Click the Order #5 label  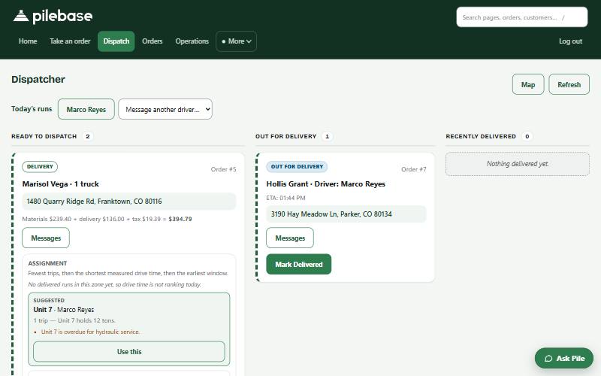[x=223, y=169]
